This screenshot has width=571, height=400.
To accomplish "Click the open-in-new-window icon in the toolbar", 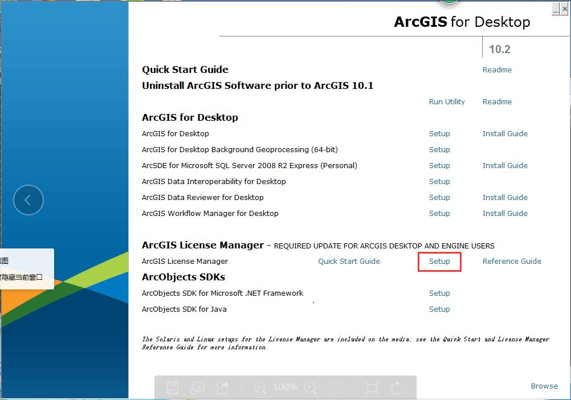I will pyautogui.click(x=198, y=388).
